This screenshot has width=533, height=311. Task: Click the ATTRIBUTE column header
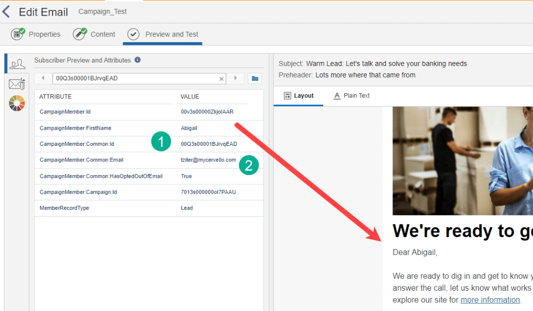click(56, 97)
